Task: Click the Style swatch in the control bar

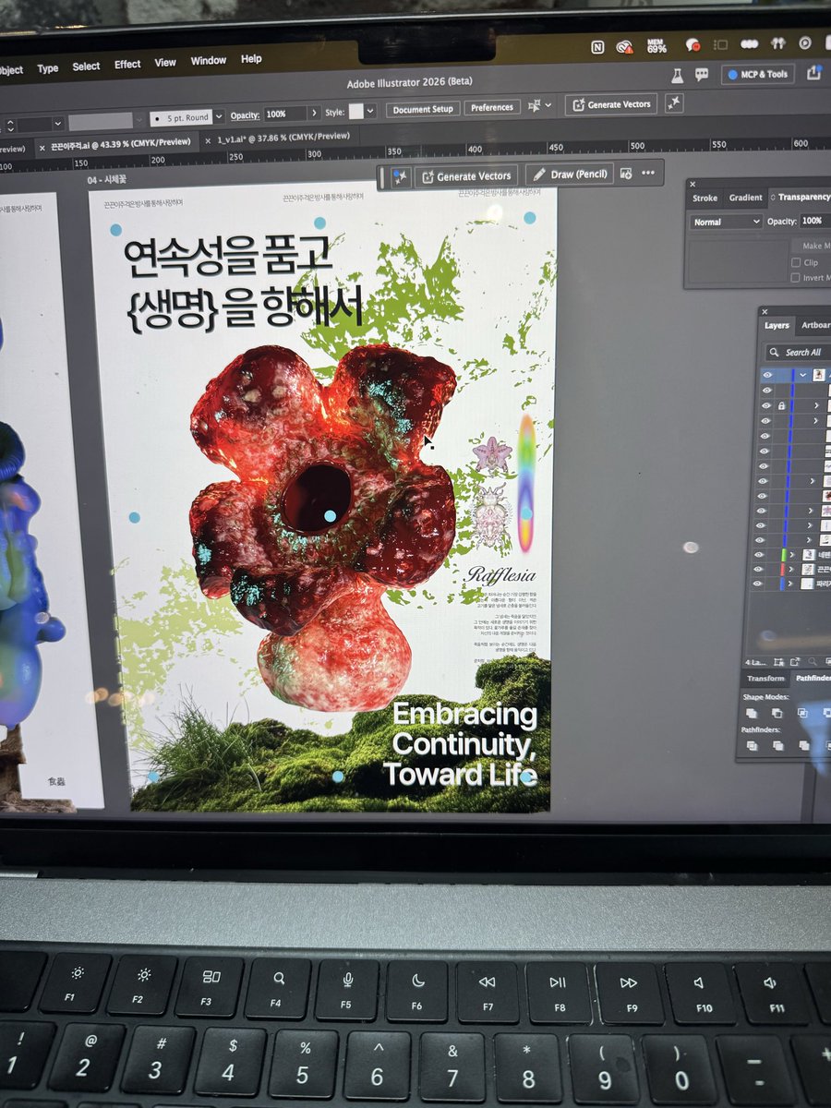Action: [356, 111]
